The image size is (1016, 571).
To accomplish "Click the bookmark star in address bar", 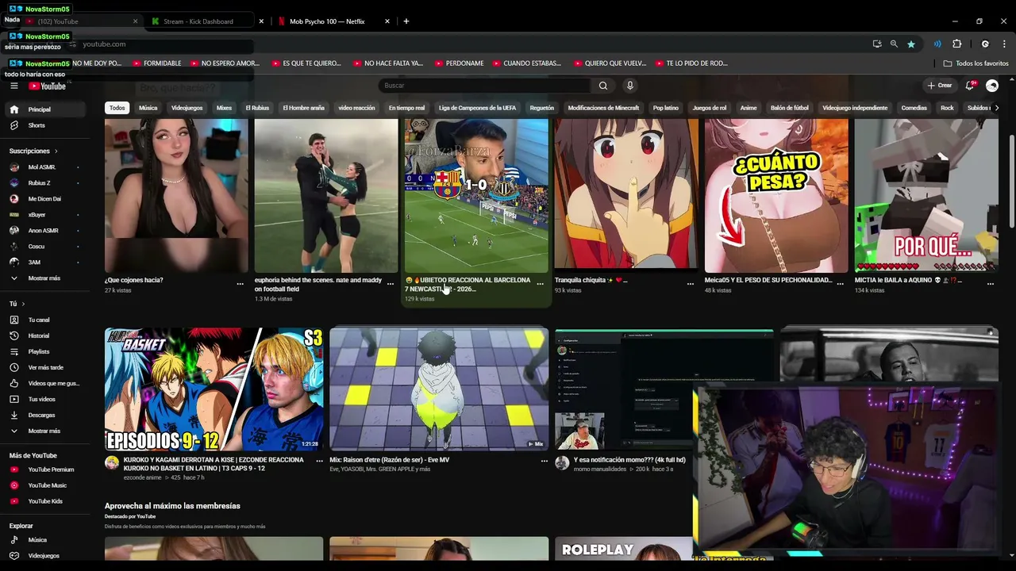I will click(x=911, y=44).
